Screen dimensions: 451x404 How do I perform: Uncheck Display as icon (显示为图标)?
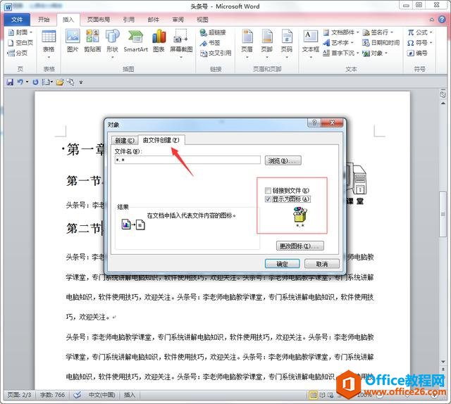(268, 199)
